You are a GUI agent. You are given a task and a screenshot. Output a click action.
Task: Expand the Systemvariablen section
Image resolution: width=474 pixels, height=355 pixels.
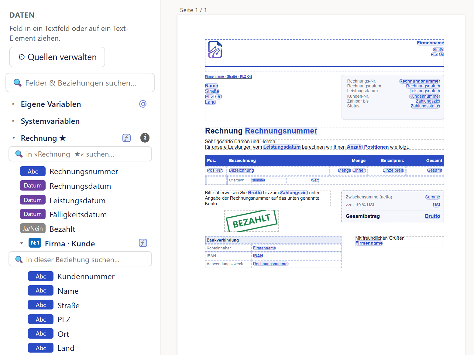click(x=14, y=121)
